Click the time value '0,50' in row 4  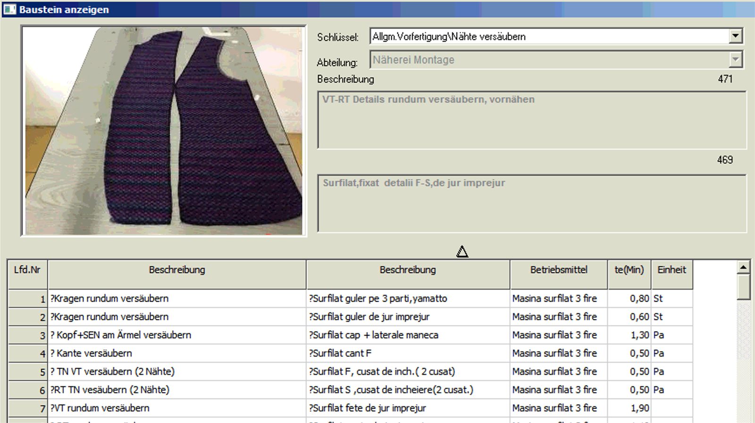click(629, 353)
